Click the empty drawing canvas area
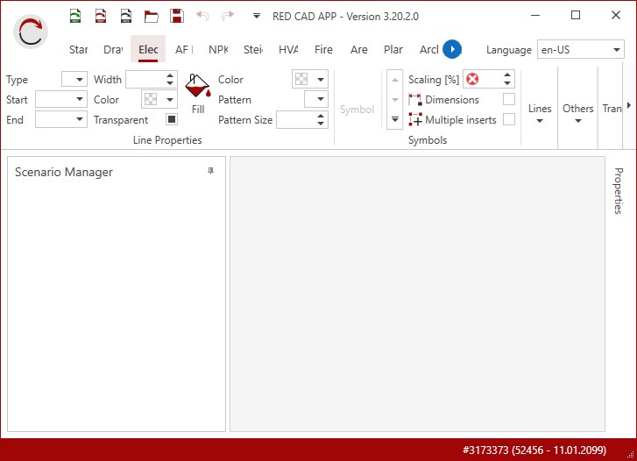 click(x=417, y=294)
